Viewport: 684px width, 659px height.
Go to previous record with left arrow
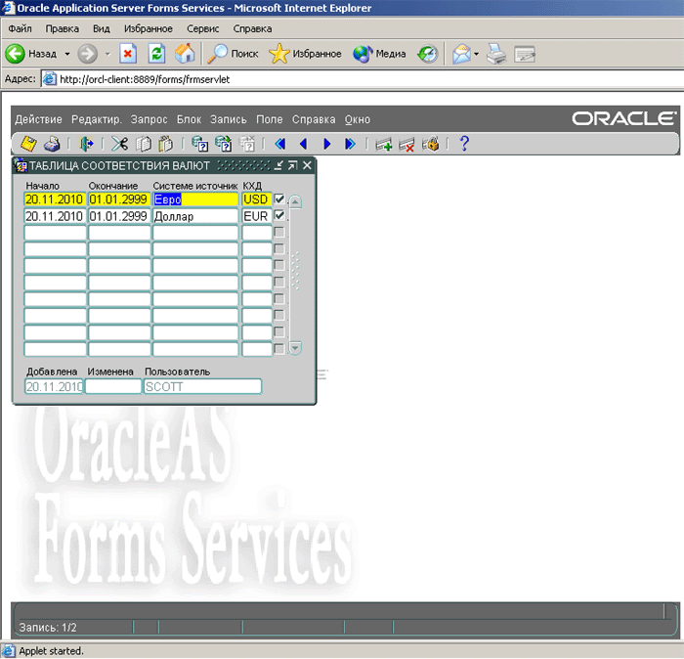(x=304, y=144)
